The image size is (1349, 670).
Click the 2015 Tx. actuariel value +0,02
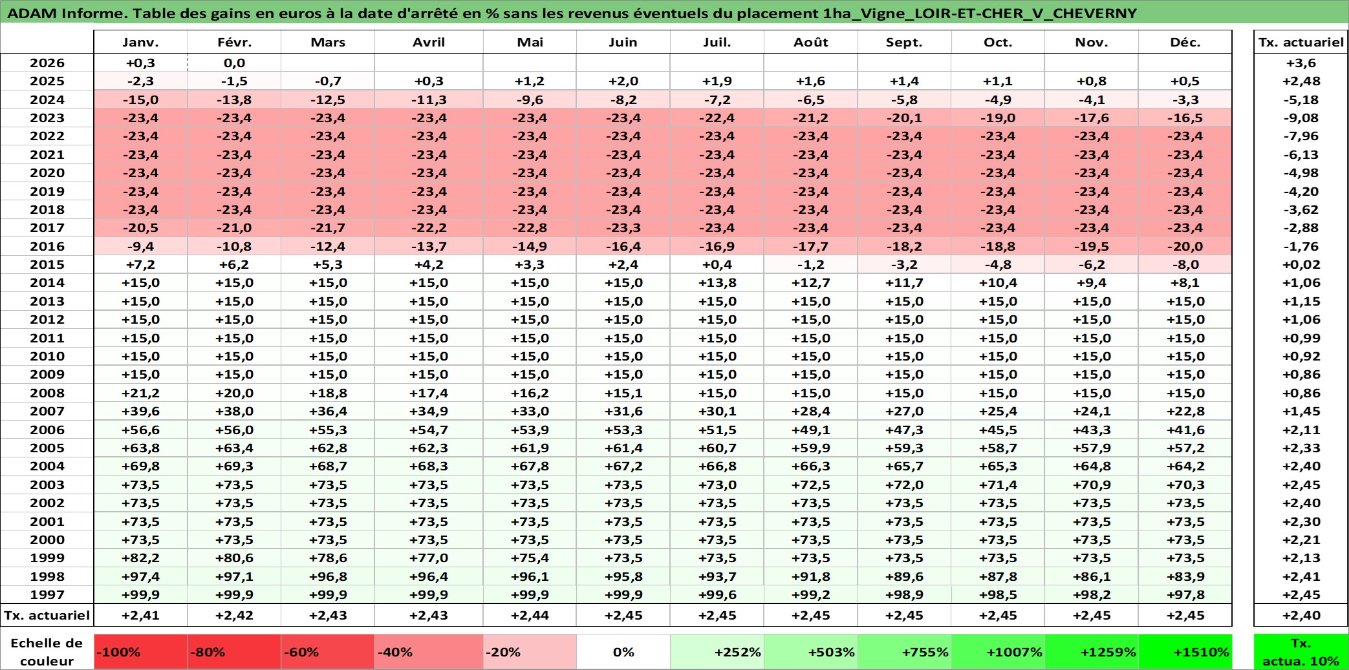coord(1301,264)
